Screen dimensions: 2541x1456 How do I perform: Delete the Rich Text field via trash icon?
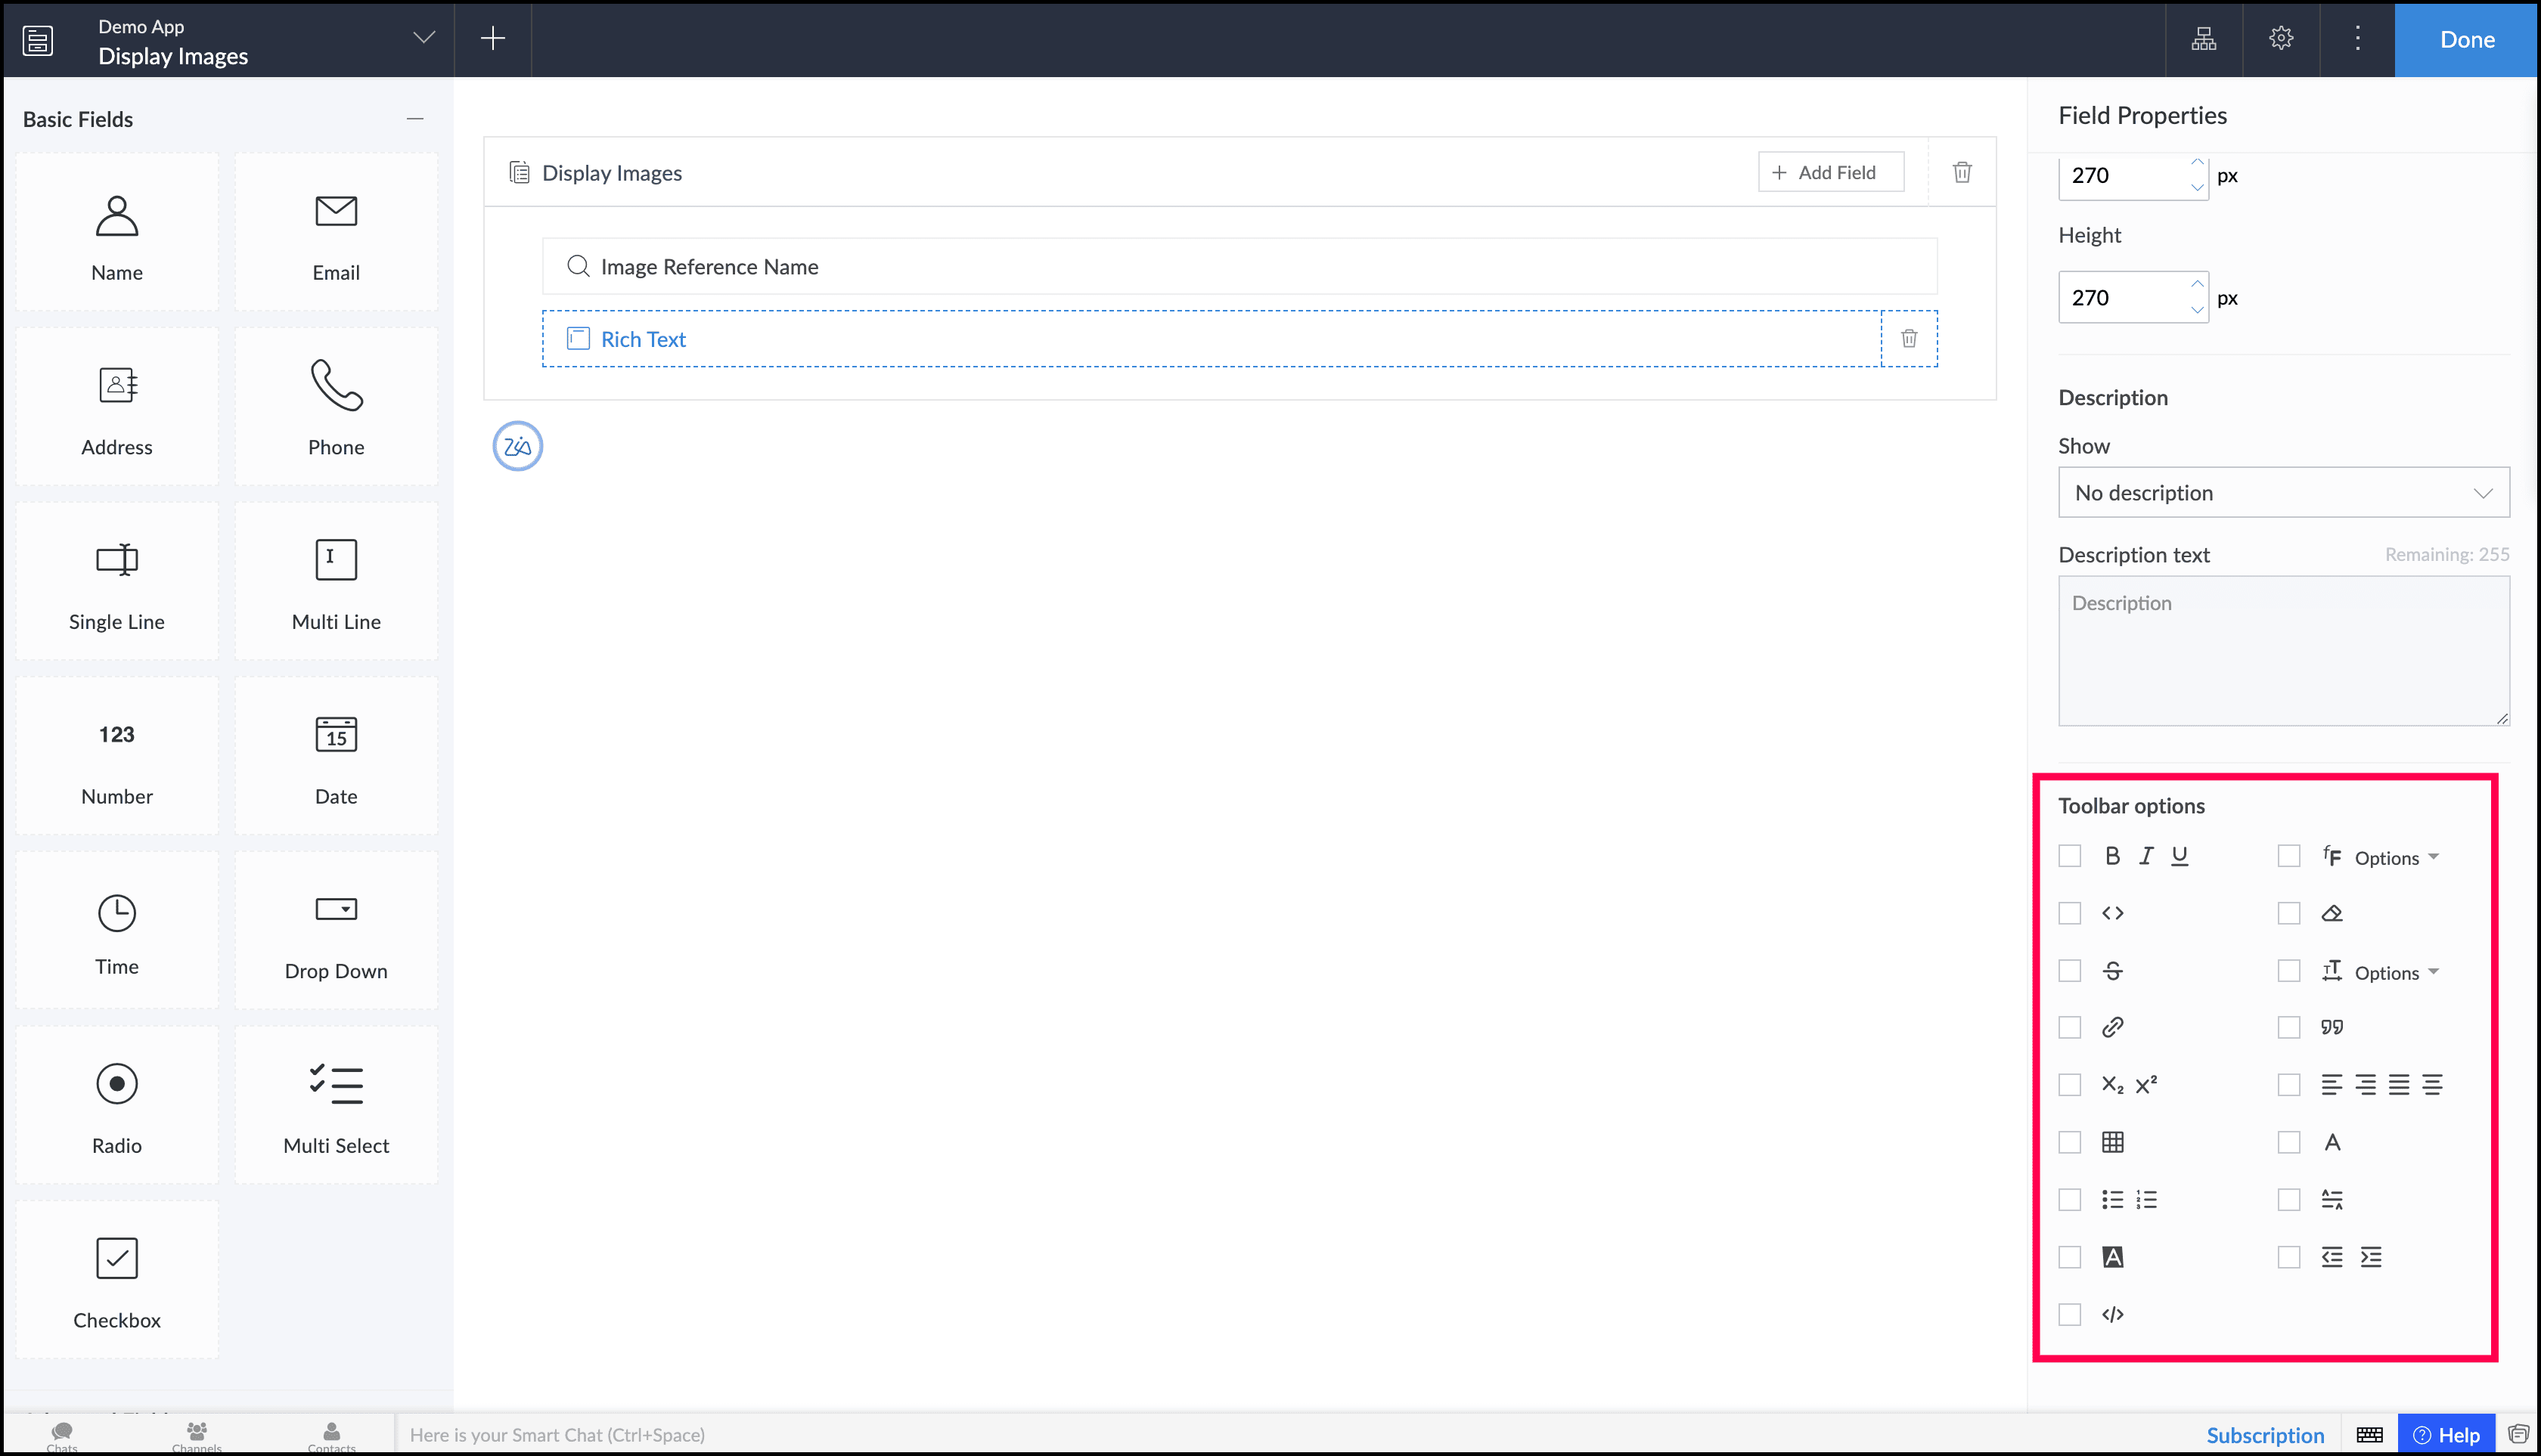1908,339
